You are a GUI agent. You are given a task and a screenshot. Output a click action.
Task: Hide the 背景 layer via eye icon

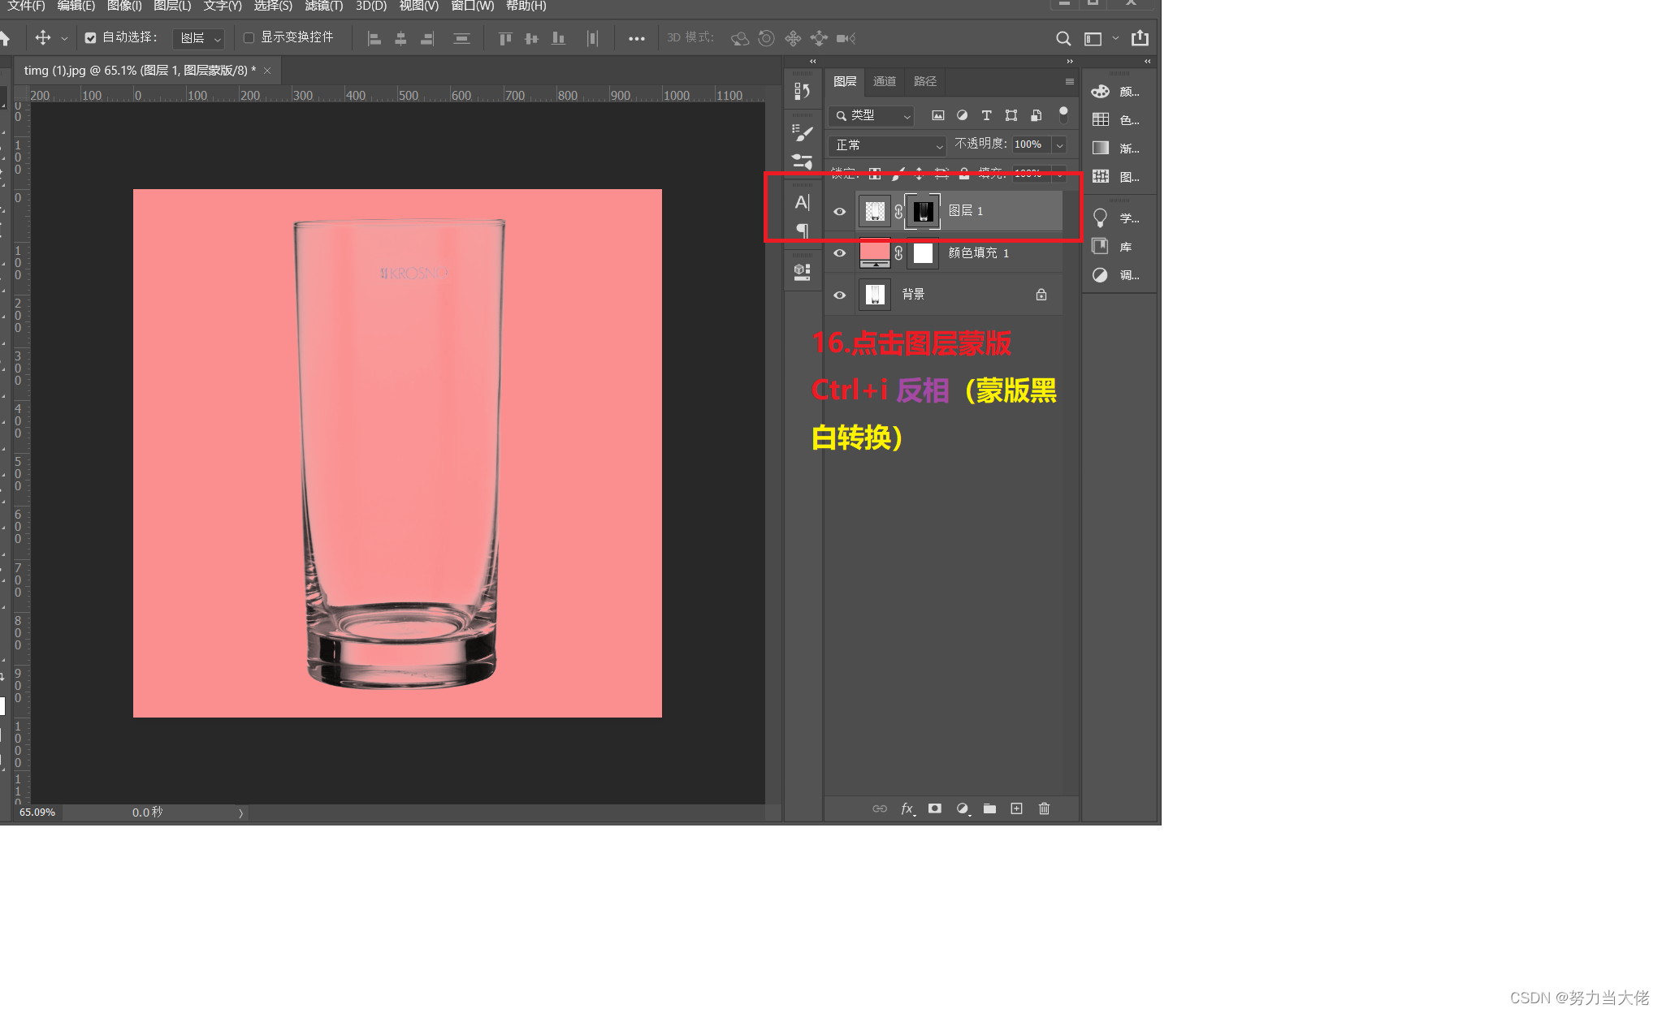[x=840, y=295]
